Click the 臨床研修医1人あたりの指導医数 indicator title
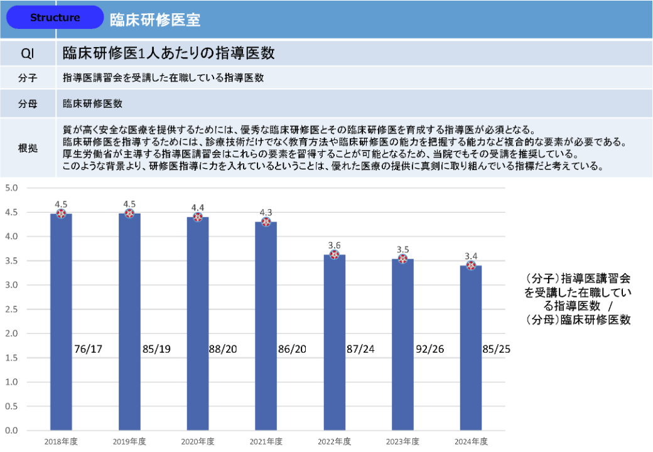The width and height of the screenshot is (653, 452). pos(169,53)
